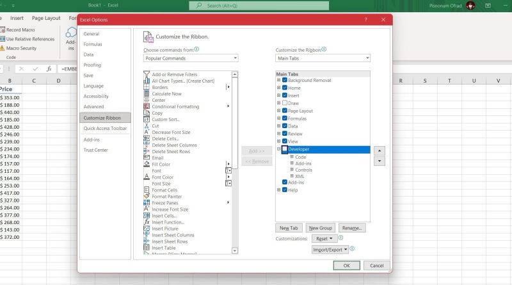Screen dimensions: 512x285
Task: Toggle the Home tab checkbox
Action: tap(285, 88)
